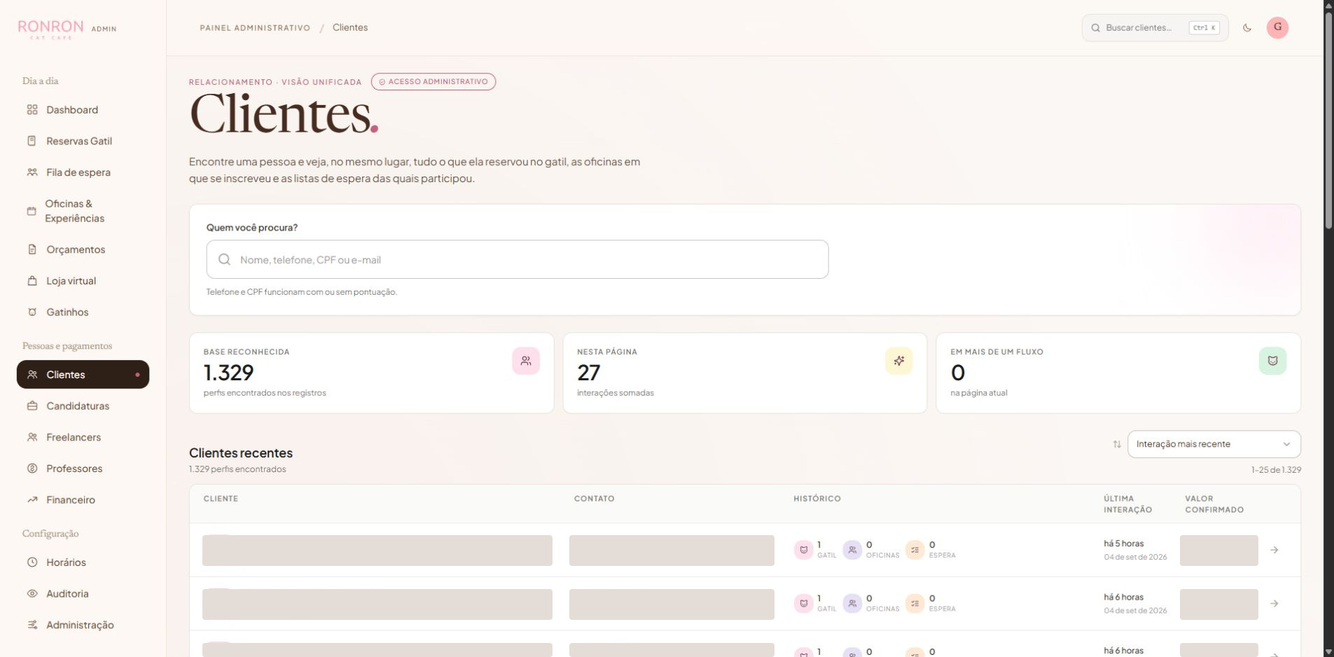Click the green cat icon on Em Mais de Um Fluxo card
1334x657 pixels.
[x=1272, y=361]
